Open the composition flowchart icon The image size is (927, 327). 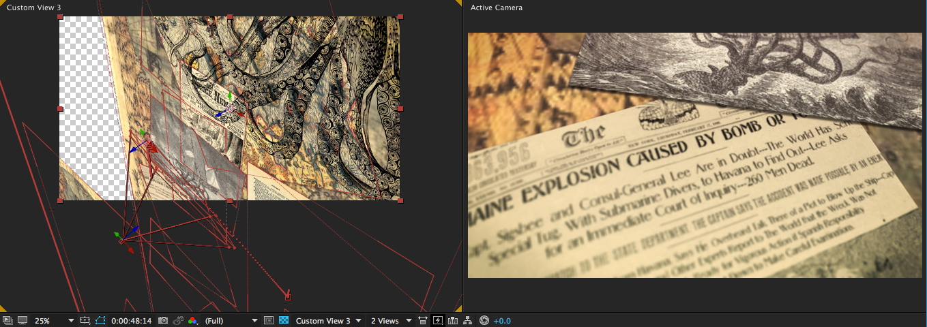pos(468,320)
